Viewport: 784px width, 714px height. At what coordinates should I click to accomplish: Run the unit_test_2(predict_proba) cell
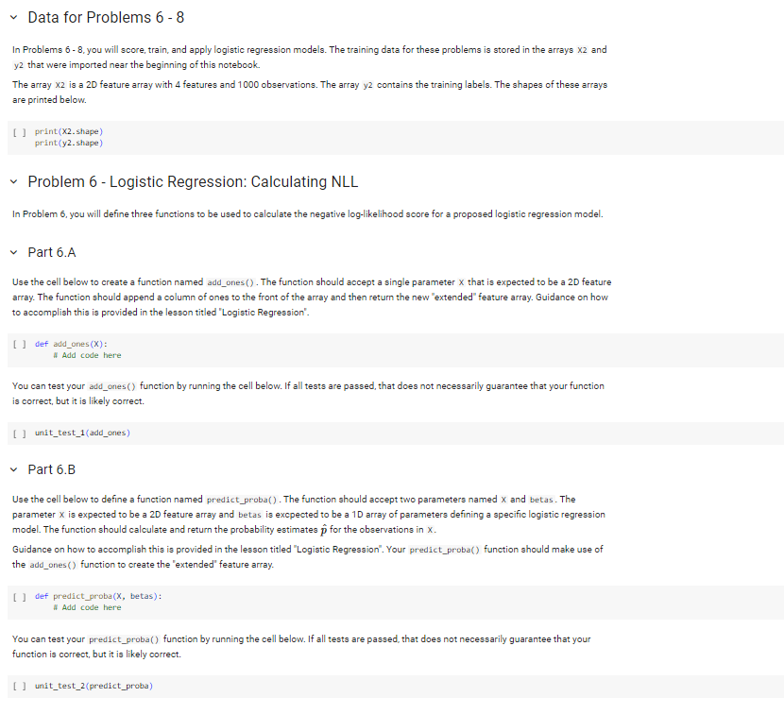[x=19, y=686]
